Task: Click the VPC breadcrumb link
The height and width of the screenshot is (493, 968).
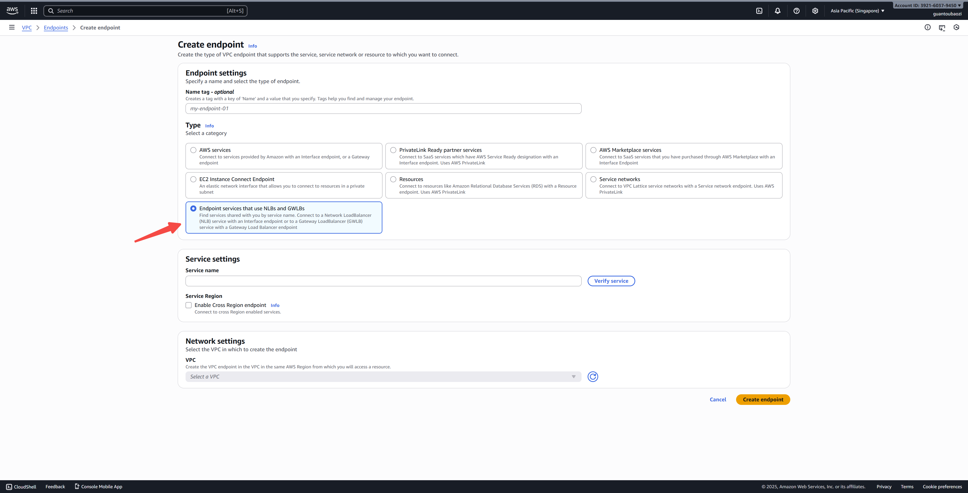Action: coord(27,28)
